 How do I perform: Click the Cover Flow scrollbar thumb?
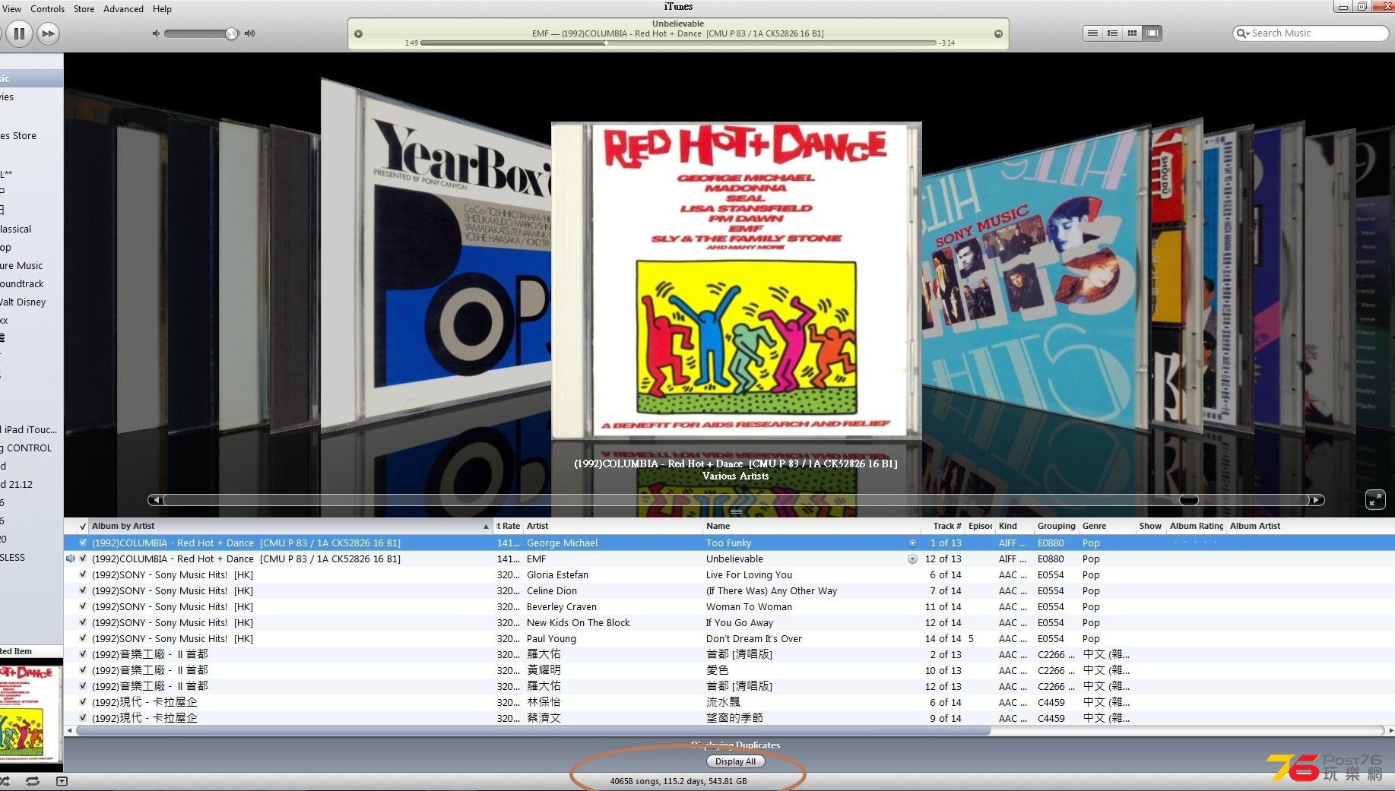(x=1188, y=500)
